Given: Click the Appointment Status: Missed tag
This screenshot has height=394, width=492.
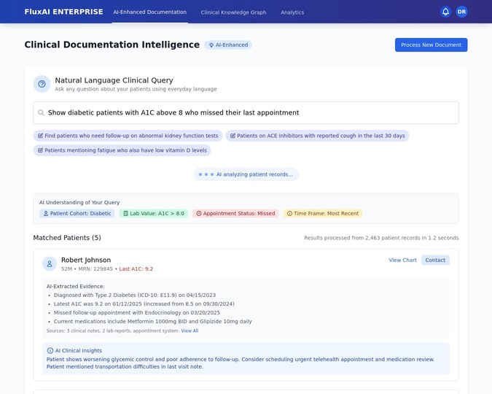Looking at the screenshot, I should point(235,213).
